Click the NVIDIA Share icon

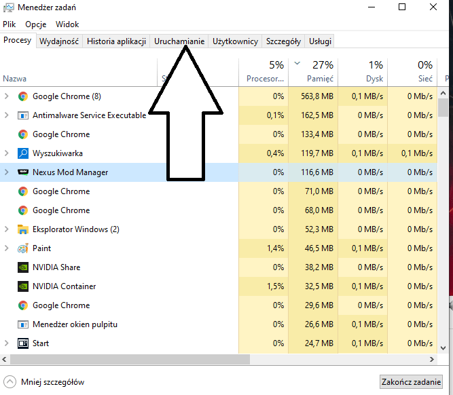pyautogui.click(x=23, y=267)
